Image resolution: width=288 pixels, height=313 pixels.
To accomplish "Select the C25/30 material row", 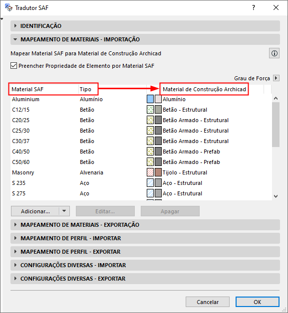I will (141, 131).
